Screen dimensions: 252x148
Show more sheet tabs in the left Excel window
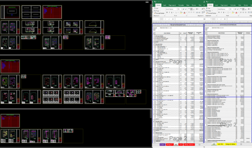[x=155, y=144]
